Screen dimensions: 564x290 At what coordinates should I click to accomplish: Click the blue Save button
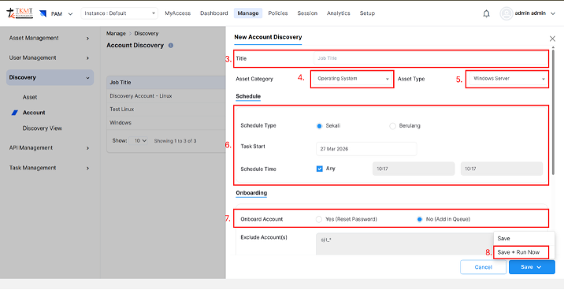532,267
